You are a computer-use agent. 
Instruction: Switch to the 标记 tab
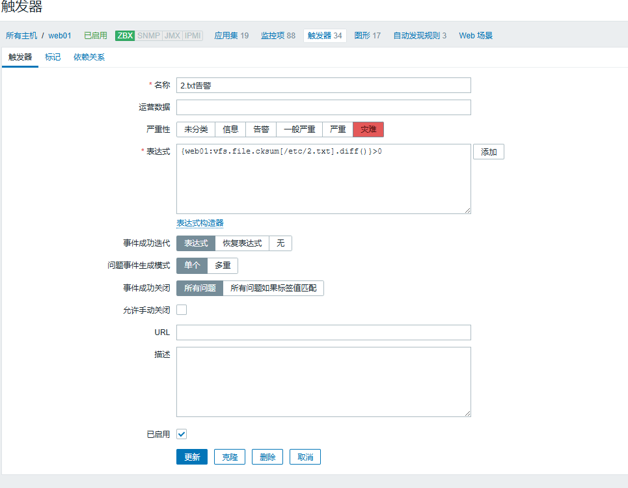pyautogui.click(x=53, y=57)
